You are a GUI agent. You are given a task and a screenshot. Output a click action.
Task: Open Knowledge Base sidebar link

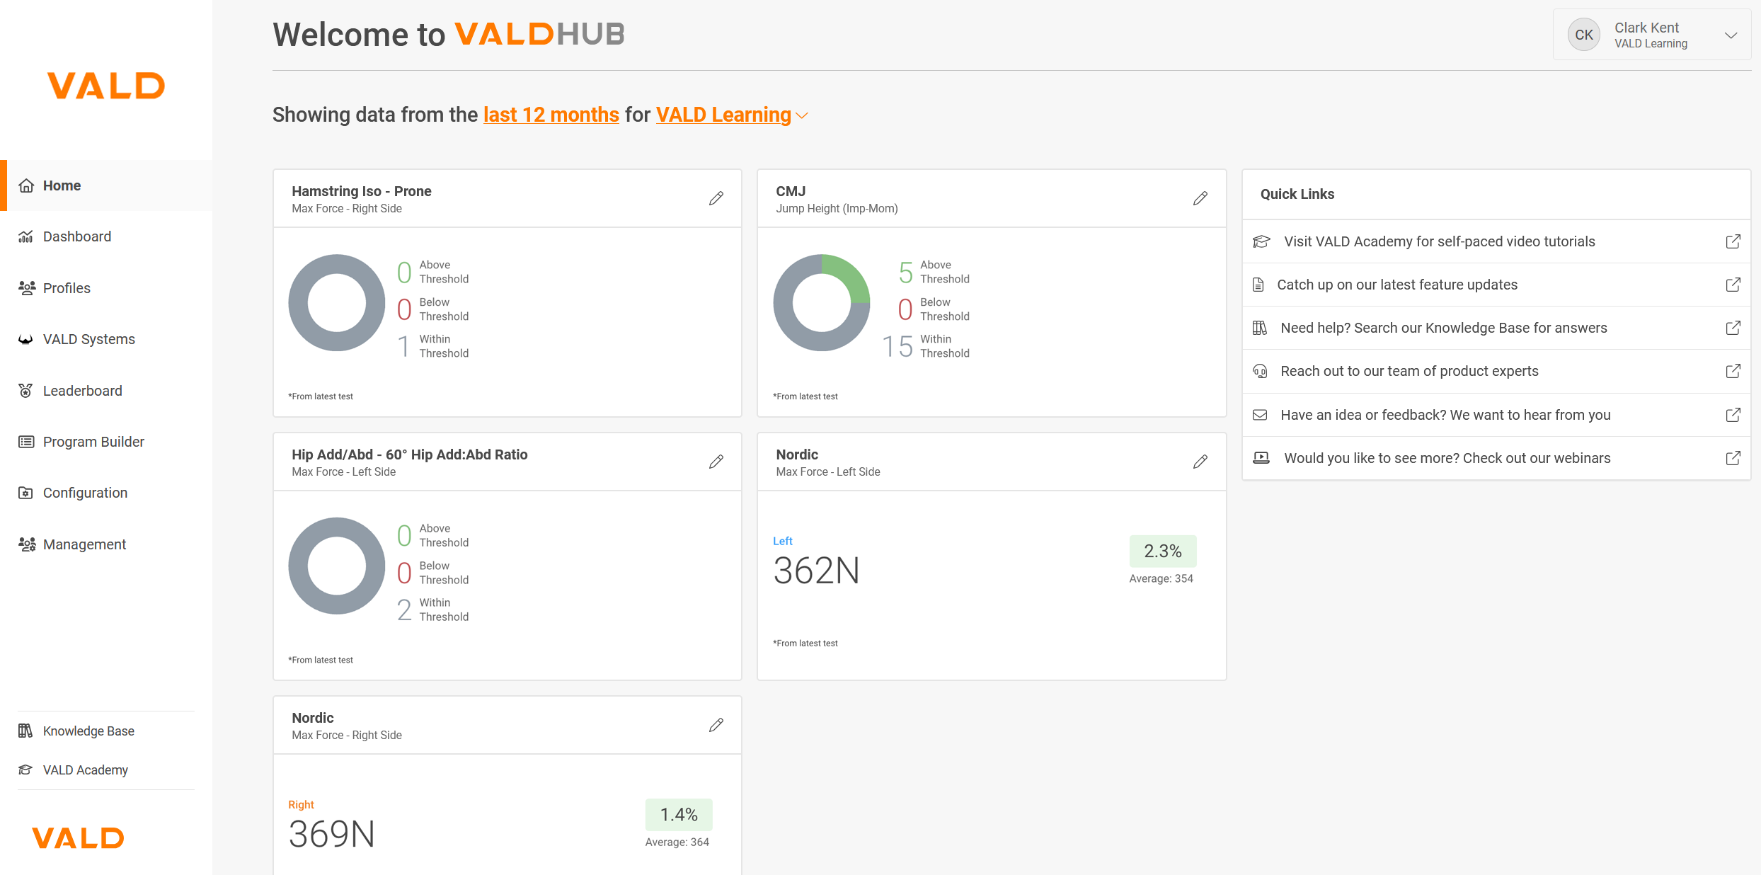point(88,731)
